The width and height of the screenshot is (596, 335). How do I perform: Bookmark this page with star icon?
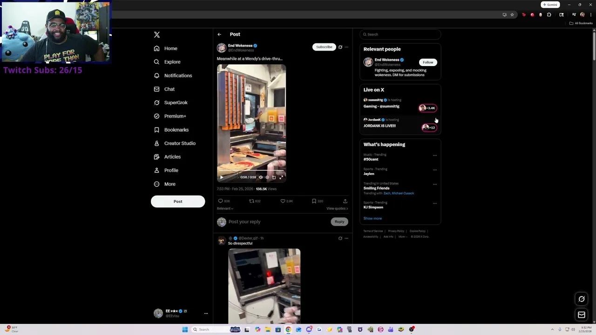pos(512,15)
